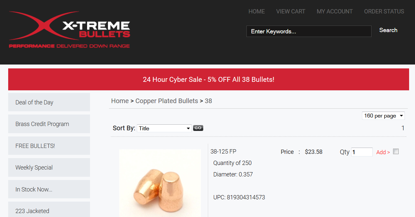Tick the checkbox next to Add
The height and width of the screenshot is (217, 415).
pos(396,151)
